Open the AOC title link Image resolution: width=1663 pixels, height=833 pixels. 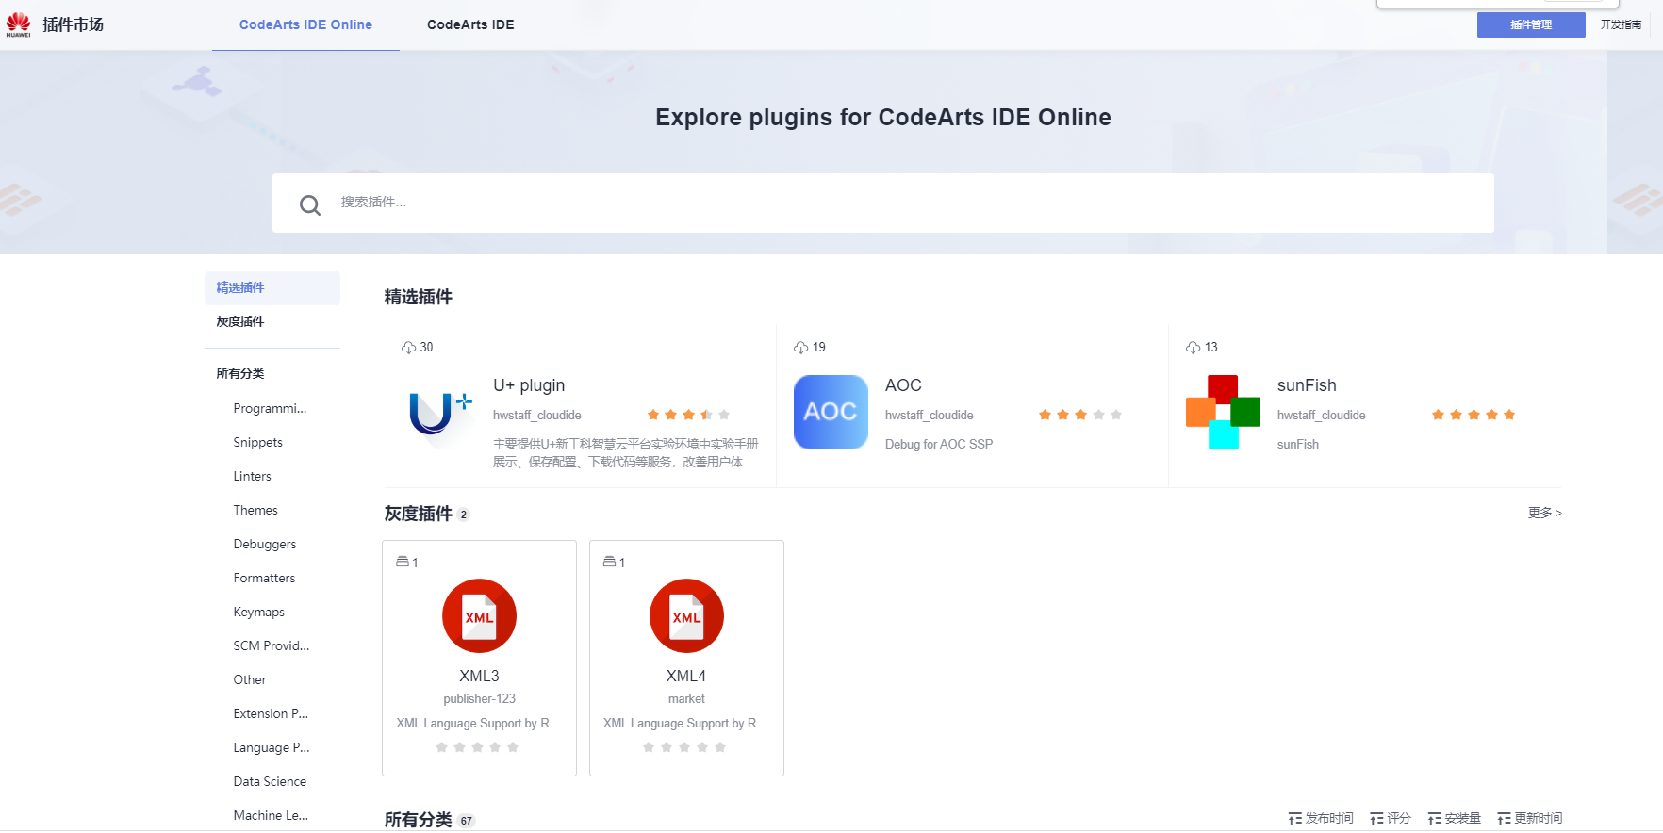[x=903, y=385]
